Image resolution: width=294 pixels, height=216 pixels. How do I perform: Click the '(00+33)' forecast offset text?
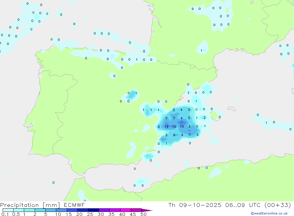278,205
